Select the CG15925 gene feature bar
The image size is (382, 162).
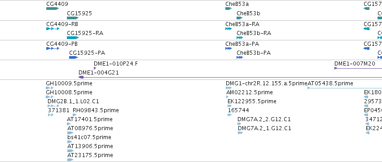(73, 18)
